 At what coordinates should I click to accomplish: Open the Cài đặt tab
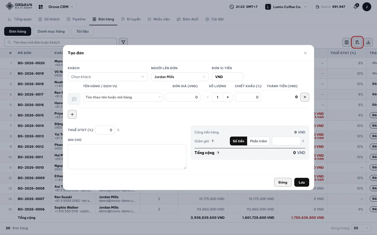pyautogui.click(x=214, y=19)
